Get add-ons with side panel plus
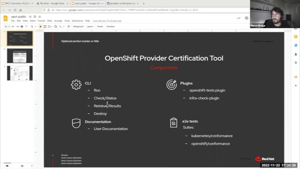 tap(296, 85)
